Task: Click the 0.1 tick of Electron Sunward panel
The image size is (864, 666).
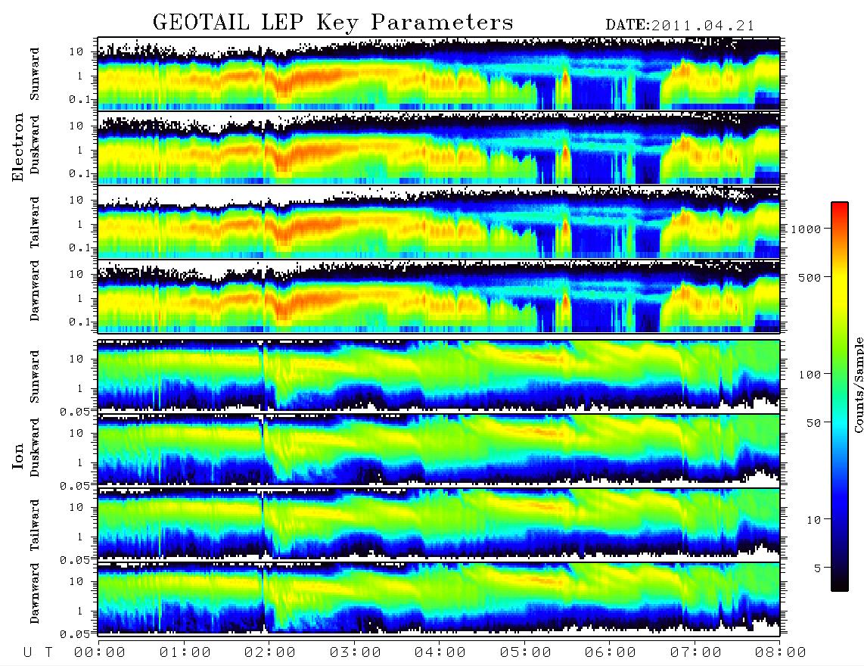Action: tap(81, 100)
